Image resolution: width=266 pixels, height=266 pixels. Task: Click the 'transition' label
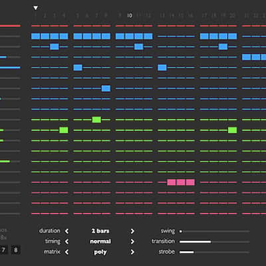[163, 241]
